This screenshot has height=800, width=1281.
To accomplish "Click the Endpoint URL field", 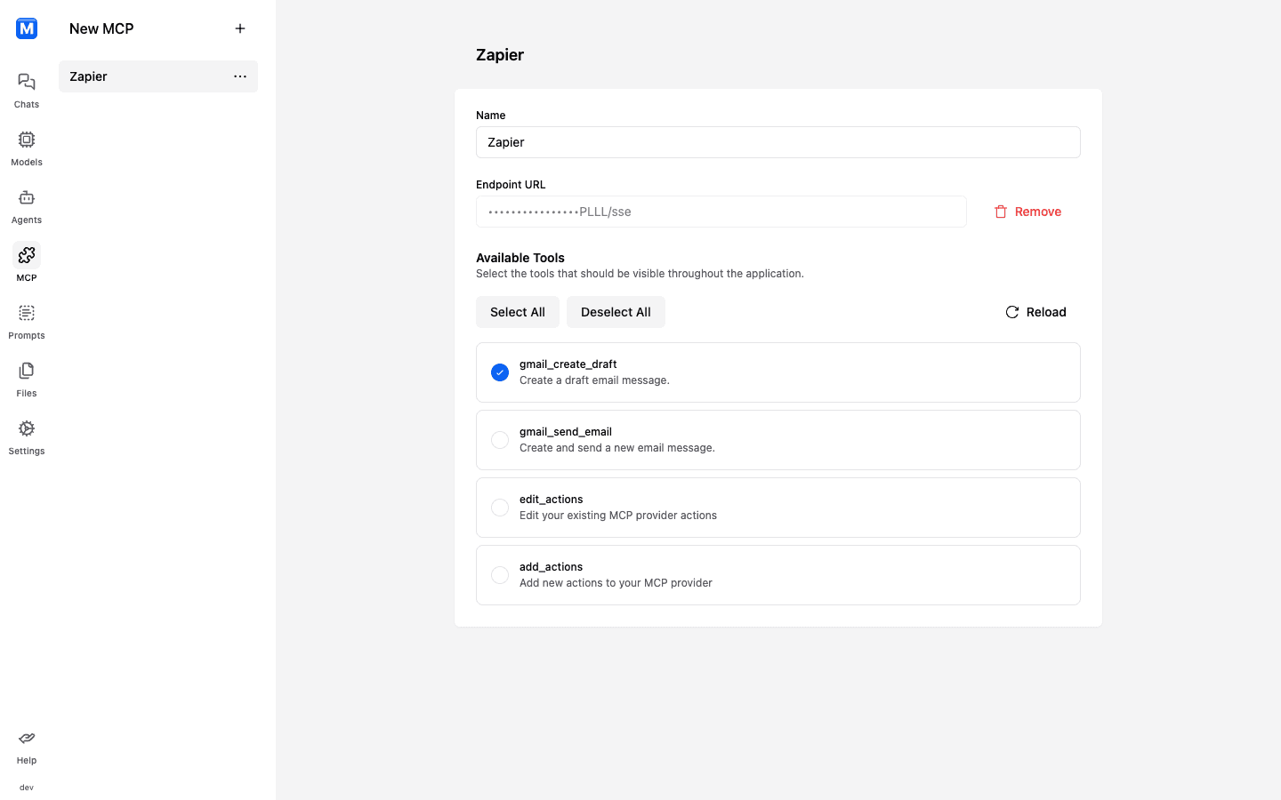I will pyautogui.click(x=721, y=212).
